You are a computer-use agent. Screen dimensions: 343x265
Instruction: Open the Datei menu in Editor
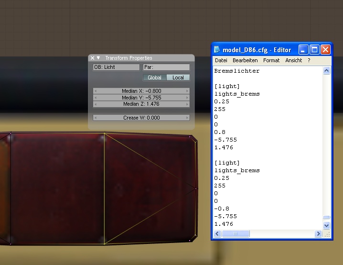(221, 60)
